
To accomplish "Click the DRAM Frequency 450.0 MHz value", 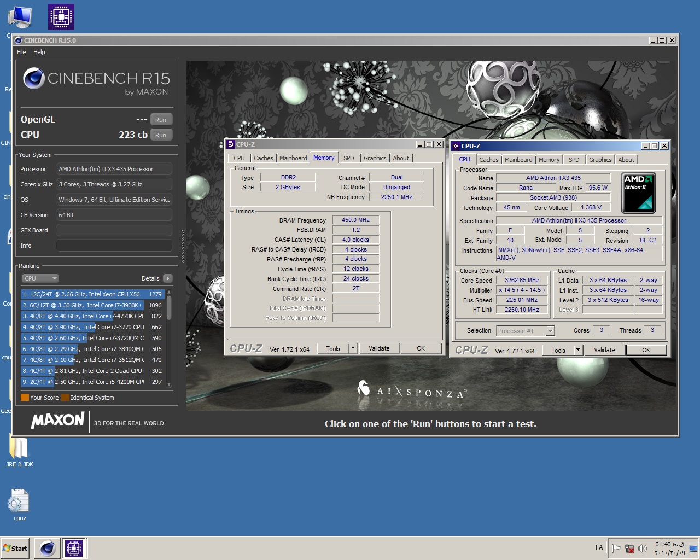I will click(356, 220).
